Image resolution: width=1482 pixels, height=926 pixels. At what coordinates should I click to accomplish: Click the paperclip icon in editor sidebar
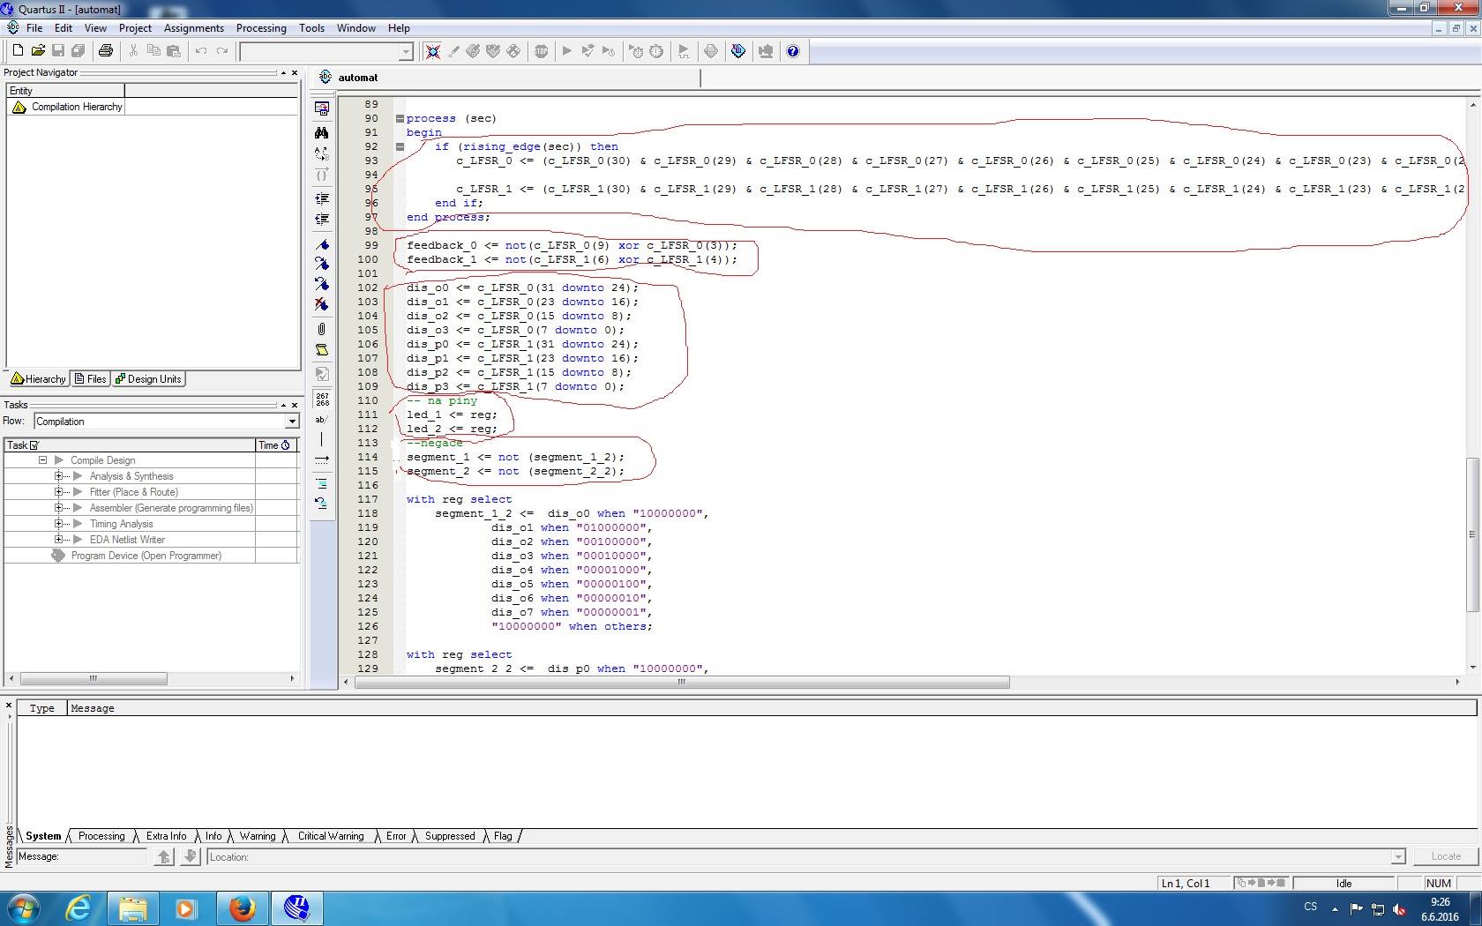point(322,329)
